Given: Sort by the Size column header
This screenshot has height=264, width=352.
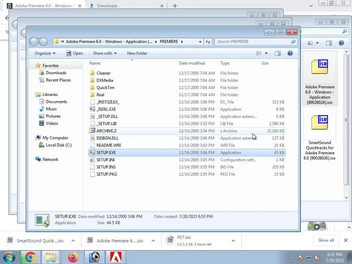Looking at the screenshot, I should [273, 63].
